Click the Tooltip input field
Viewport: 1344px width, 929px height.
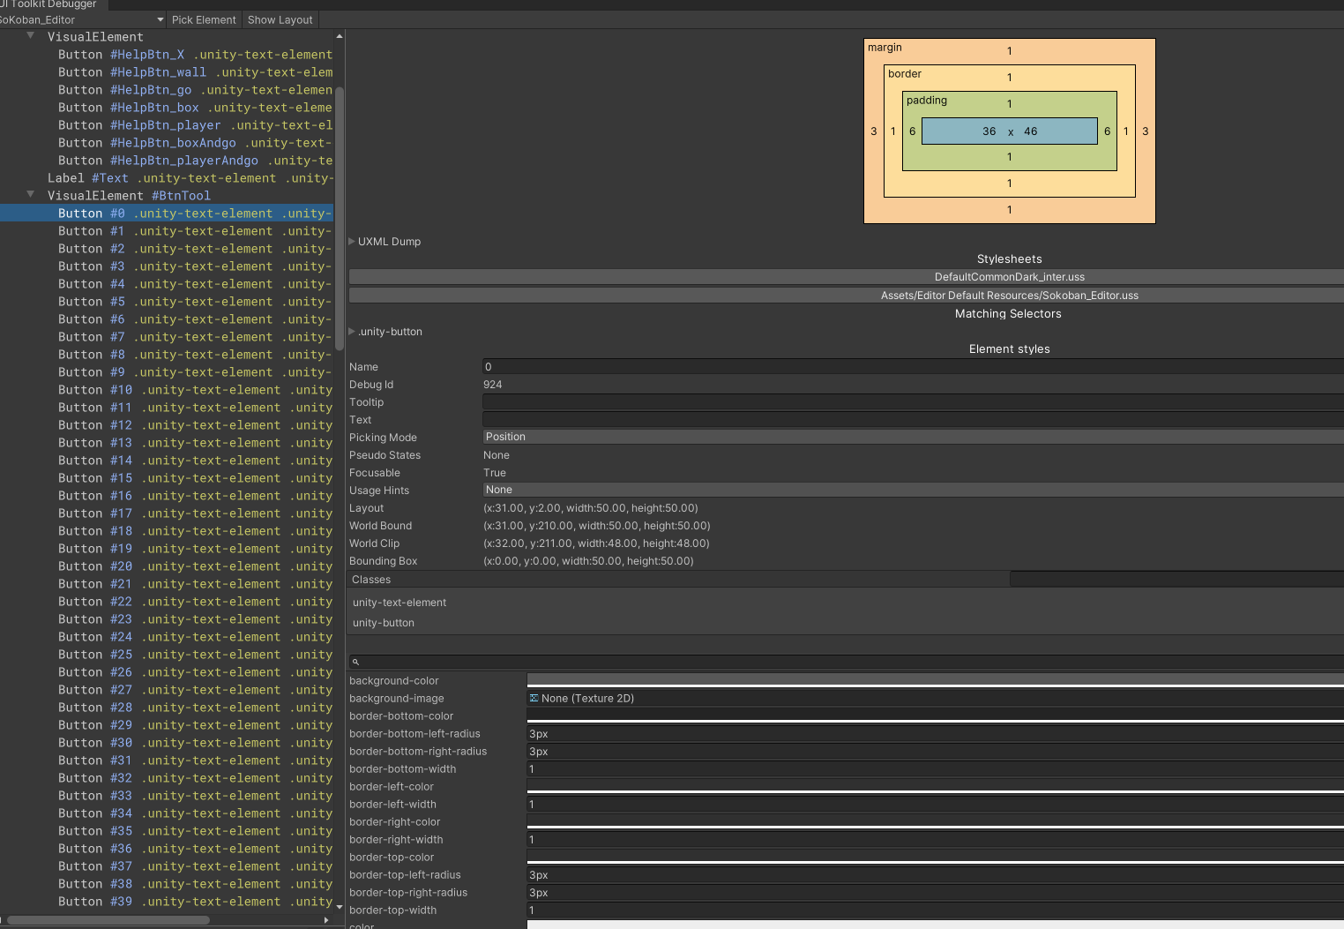[x=913, y=402]
